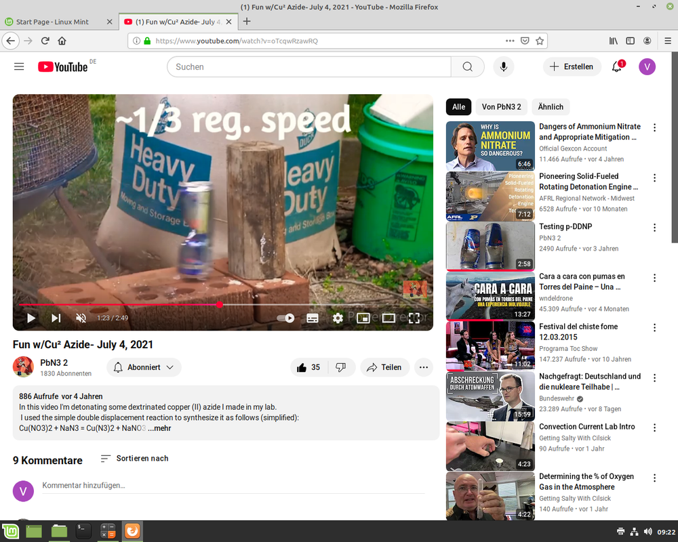
Task: Open a new Firefox tab
Action: click(x=247, y=21)
